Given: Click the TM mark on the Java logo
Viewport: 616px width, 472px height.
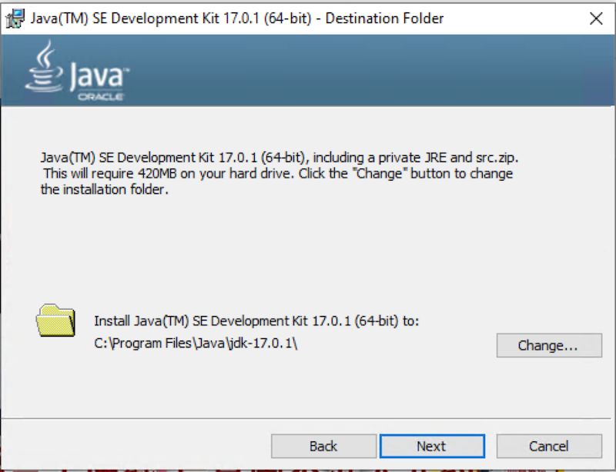Looking at the screenshot, I should [128, 68].
